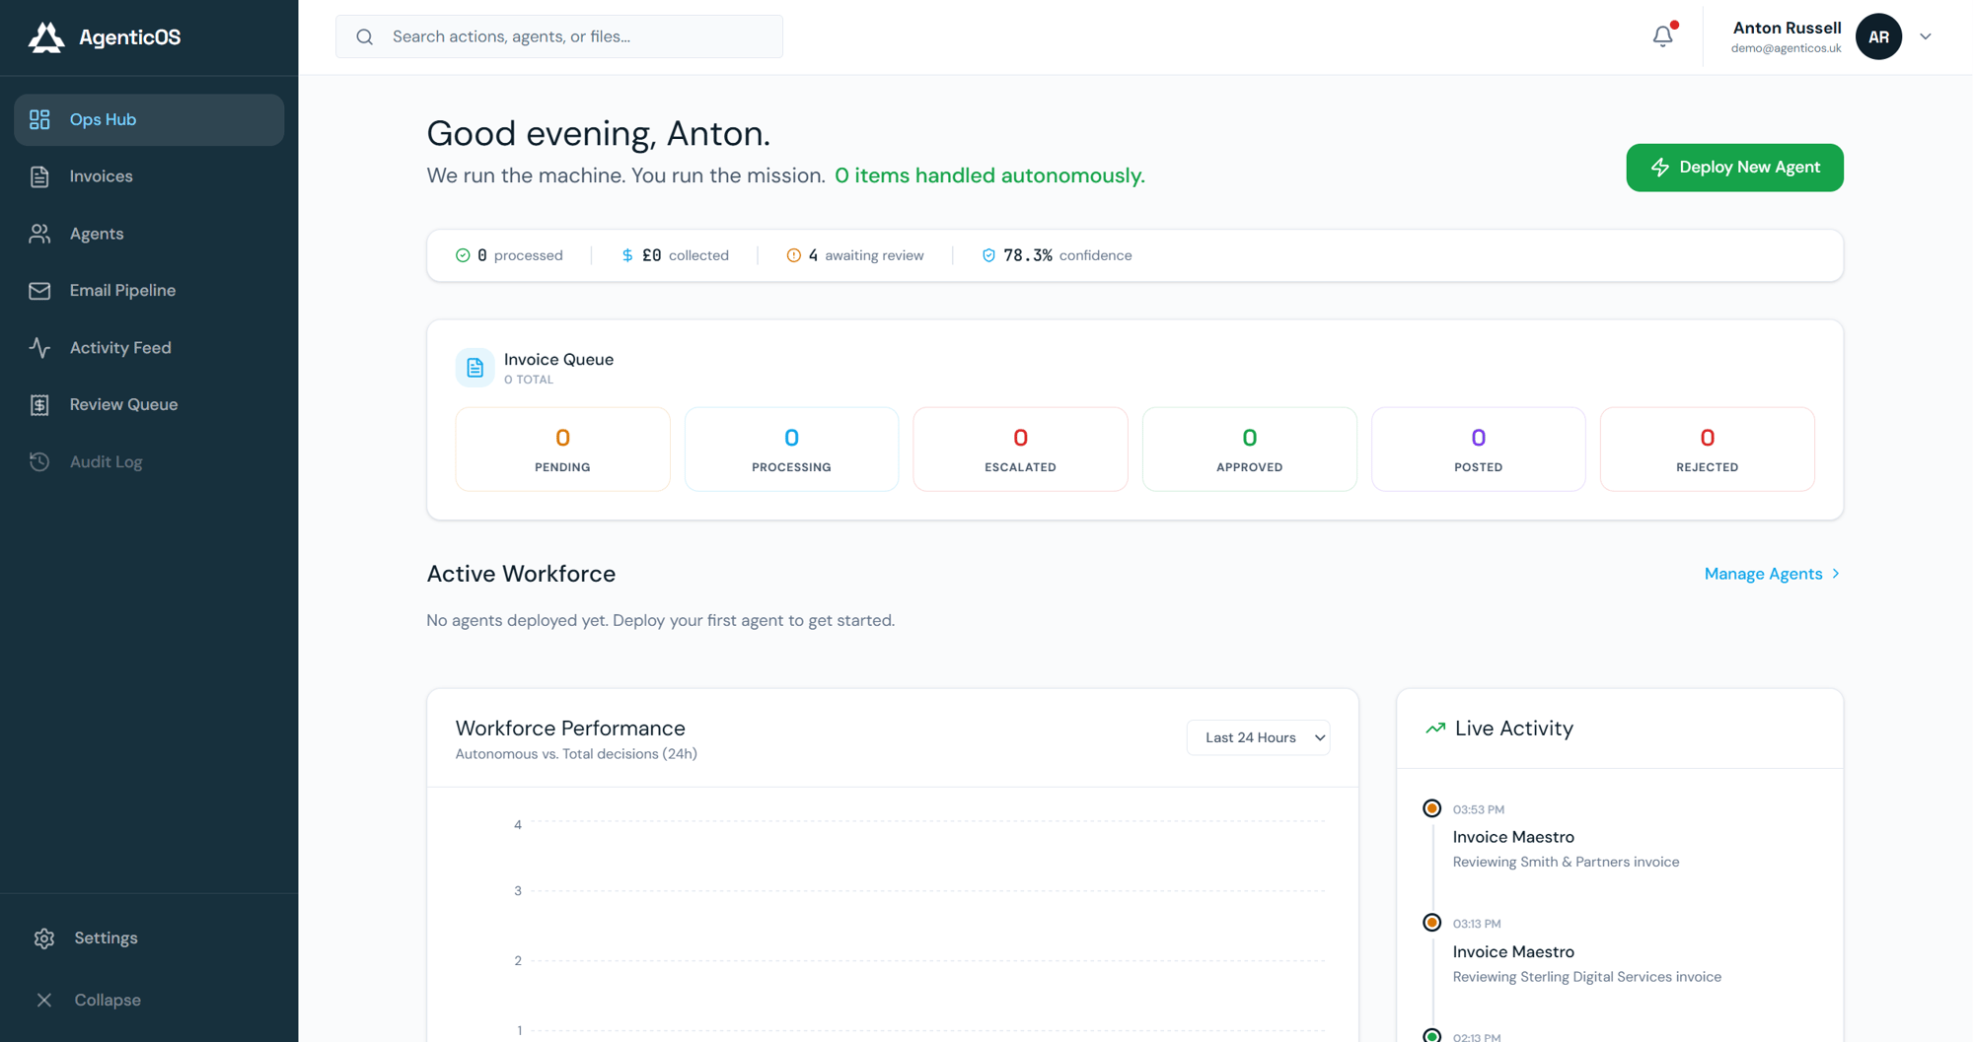
Task: Click 'Reviewing Sterling Digital Services invoice' entry
Action: (x=1586, y=977)
